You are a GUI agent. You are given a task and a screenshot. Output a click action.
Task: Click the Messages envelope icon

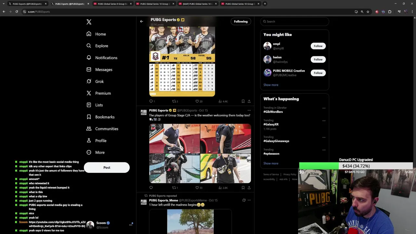89,70
